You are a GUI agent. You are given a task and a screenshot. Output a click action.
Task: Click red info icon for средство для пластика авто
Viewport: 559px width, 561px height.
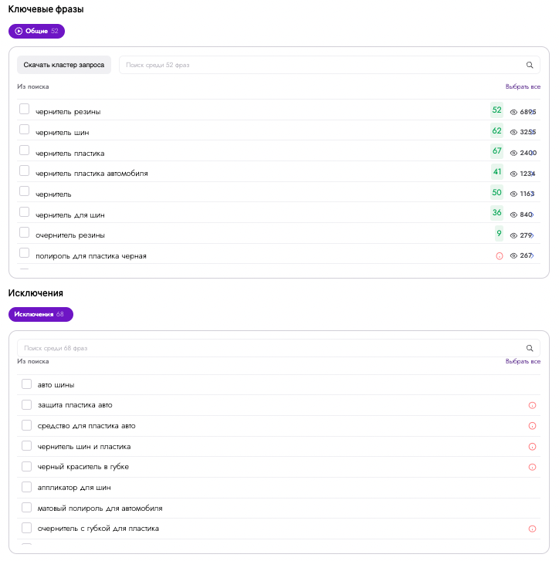click(x=532, y=426)
